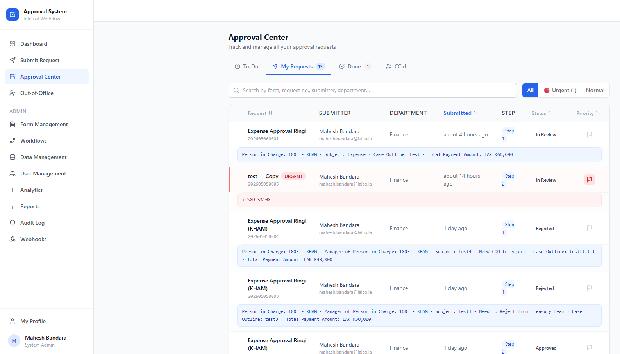Click the Audit Log shield icon
The image size is (620, 354).
13,223
